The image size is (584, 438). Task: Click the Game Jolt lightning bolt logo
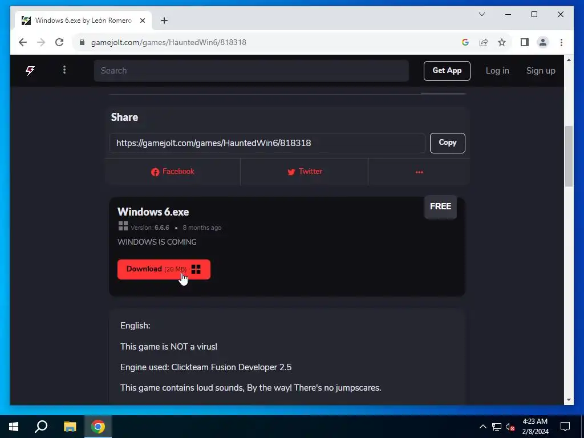(x=30, y=70)
